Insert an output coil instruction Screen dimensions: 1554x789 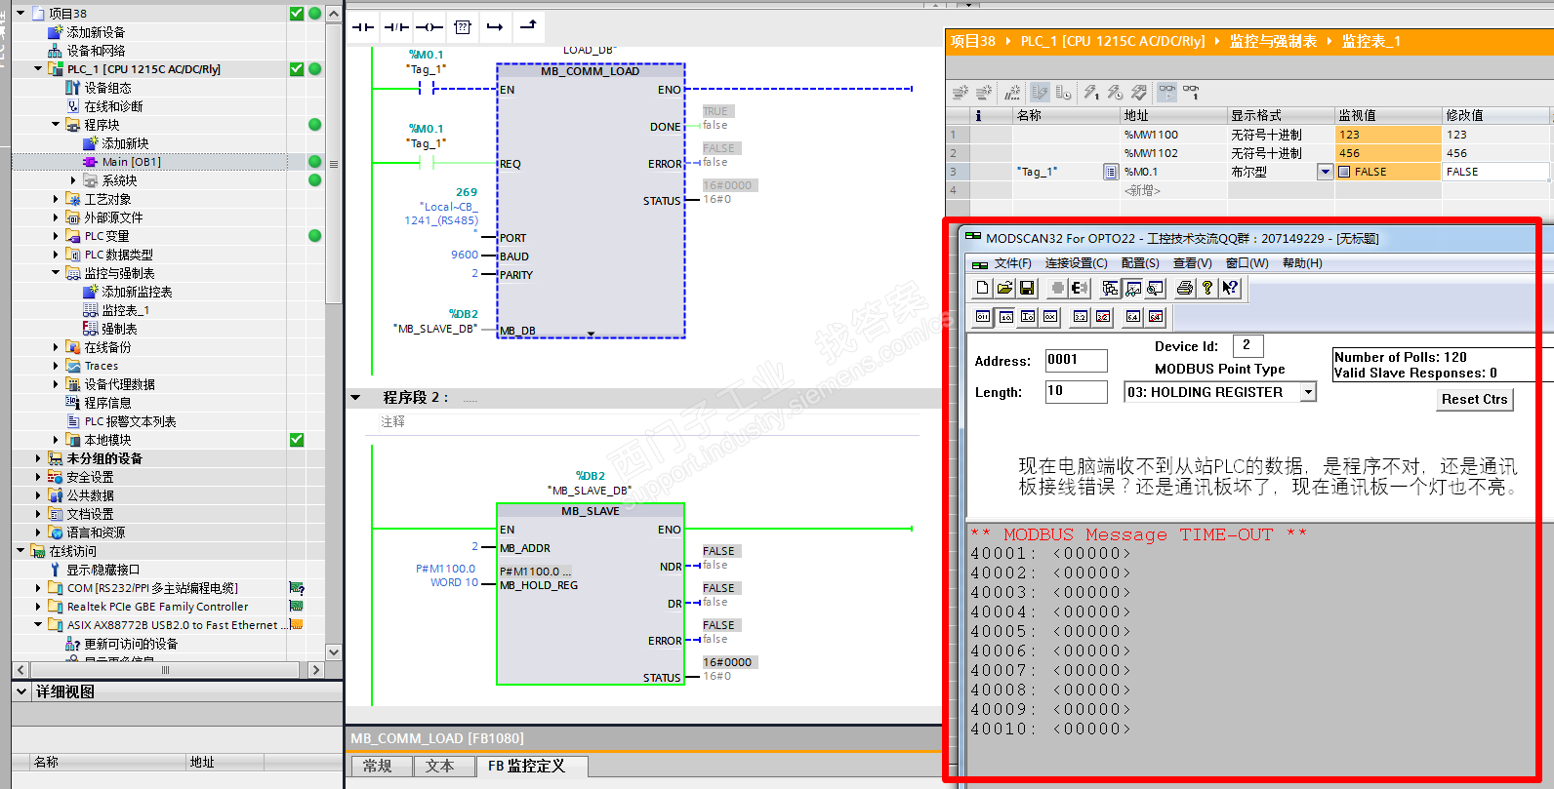(x=429, y=27)
